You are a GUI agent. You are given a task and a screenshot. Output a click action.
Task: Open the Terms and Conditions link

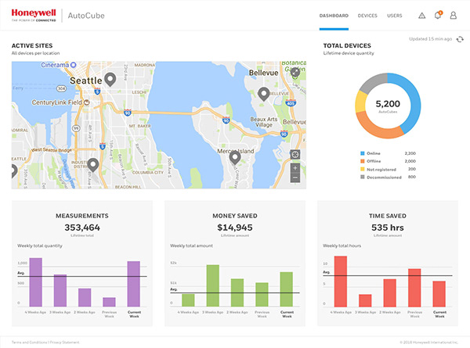(30, 342)
